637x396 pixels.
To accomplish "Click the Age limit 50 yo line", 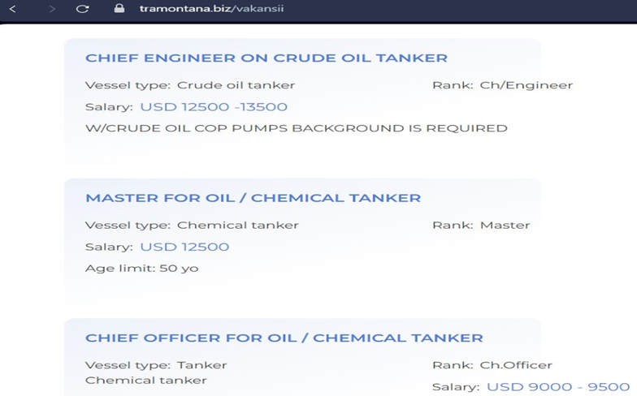I will coord(141,268).
